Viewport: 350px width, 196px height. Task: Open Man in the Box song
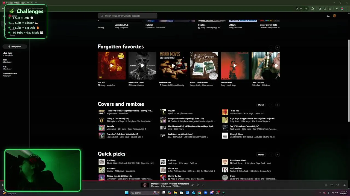pos(175,176)
